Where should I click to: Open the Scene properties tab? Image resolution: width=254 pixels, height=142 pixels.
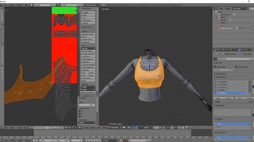[x=225, y=50]
